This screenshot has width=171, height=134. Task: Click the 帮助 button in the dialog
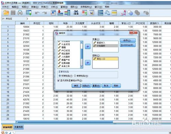point(116,86)
